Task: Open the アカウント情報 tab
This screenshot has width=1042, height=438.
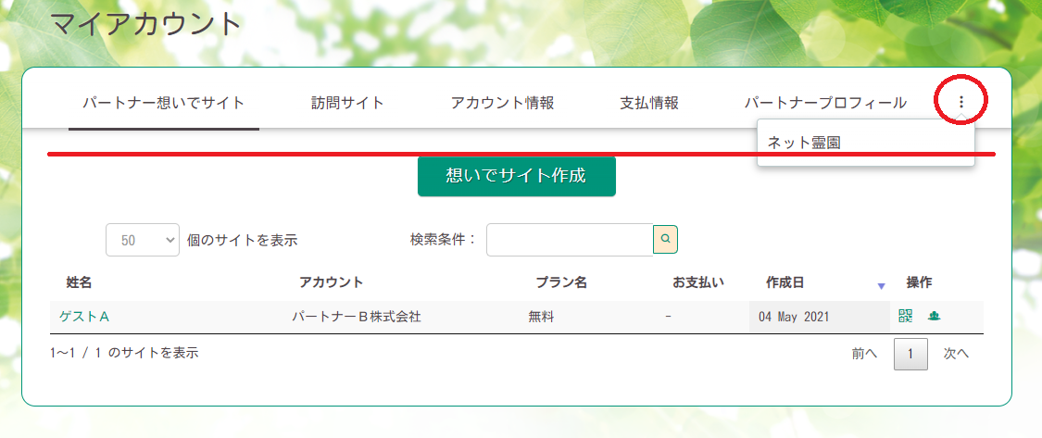Action: [x=502, y=103]
